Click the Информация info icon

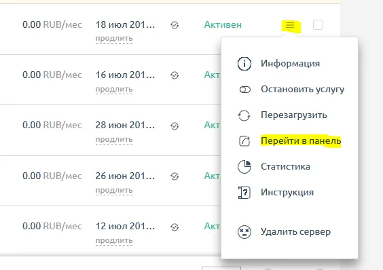click(x=244, y=64)
